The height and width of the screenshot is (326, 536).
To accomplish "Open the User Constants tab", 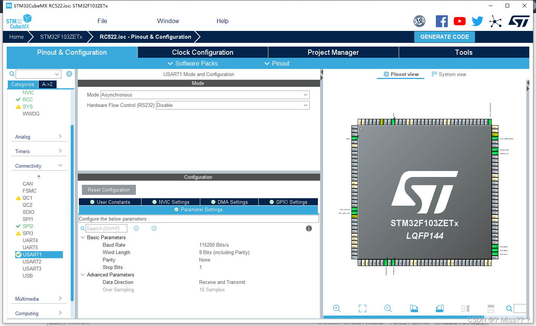I will pyautogui.click(x=110, y=202).
